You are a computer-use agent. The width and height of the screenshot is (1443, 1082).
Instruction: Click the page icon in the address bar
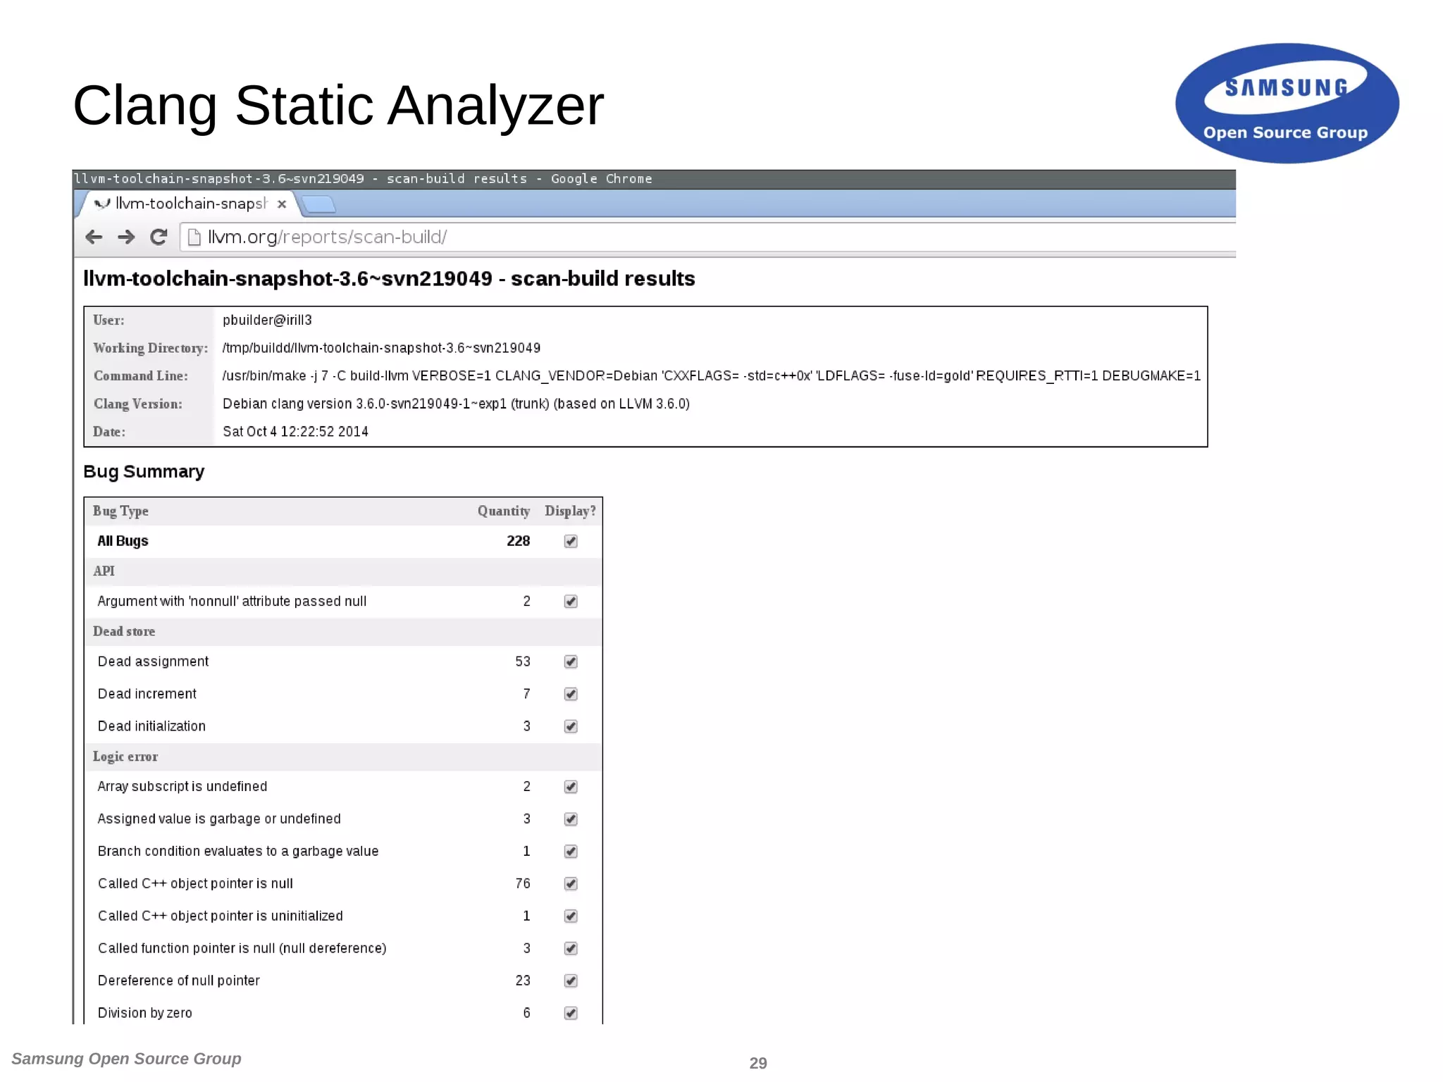[194, 237]
